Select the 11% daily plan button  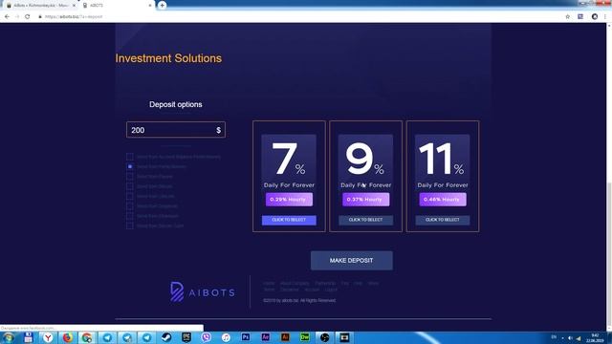click(x=443, y=220)
